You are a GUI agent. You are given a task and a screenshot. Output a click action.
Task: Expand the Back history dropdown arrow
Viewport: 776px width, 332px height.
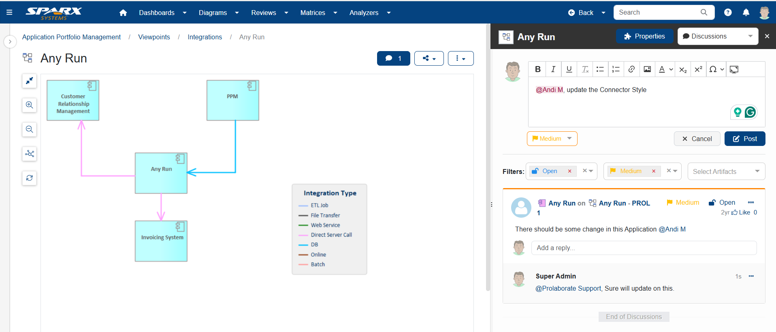[603, 13]
